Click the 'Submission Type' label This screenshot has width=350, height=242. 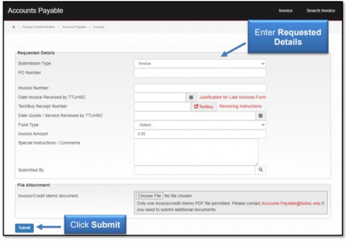click(x=34, y=64)
